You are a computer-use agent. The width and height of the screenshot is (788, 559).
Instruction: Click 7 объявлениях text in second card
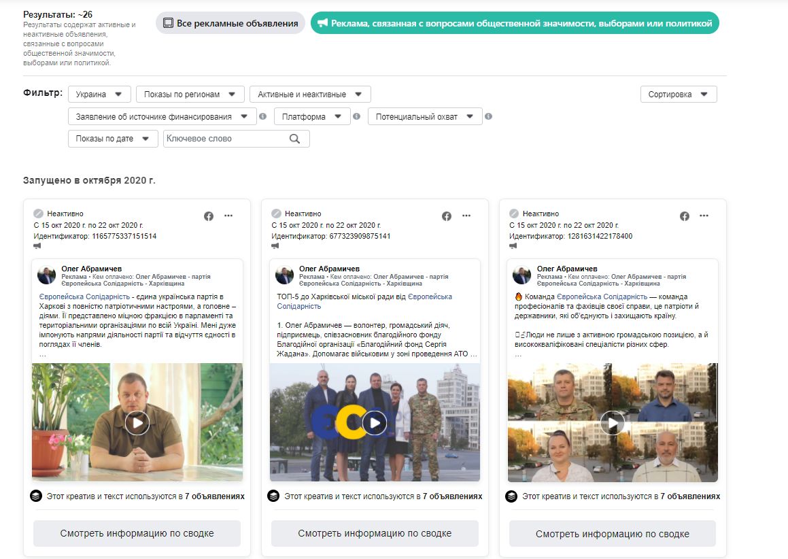tap(452, 496)
